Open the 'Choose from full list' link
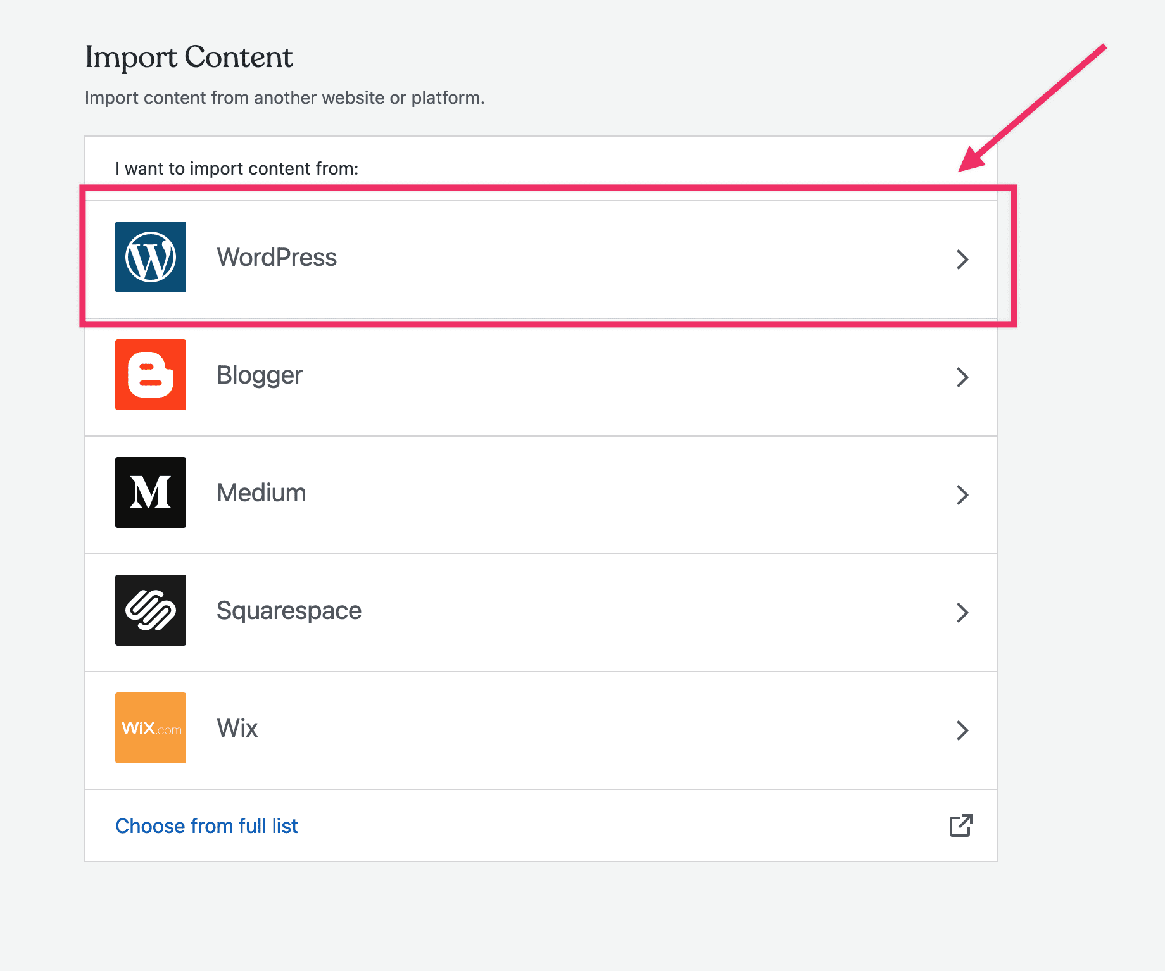Image resolution: width=1165 pixels, height=971 pixels. pos(206,826)
